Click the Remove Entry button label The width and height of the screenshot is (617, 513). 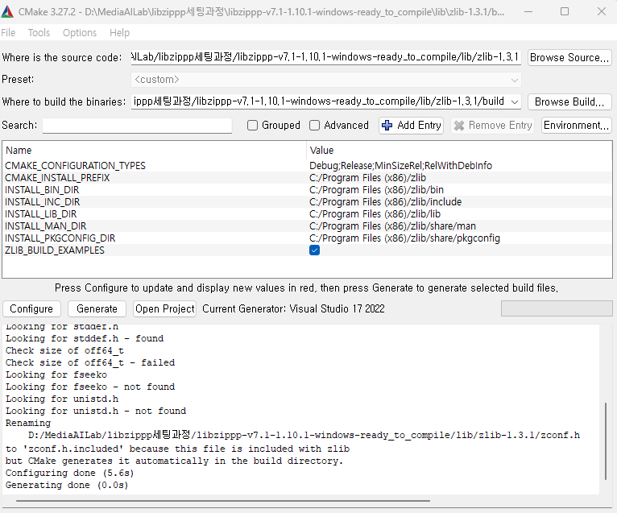(x=500, y=126)
